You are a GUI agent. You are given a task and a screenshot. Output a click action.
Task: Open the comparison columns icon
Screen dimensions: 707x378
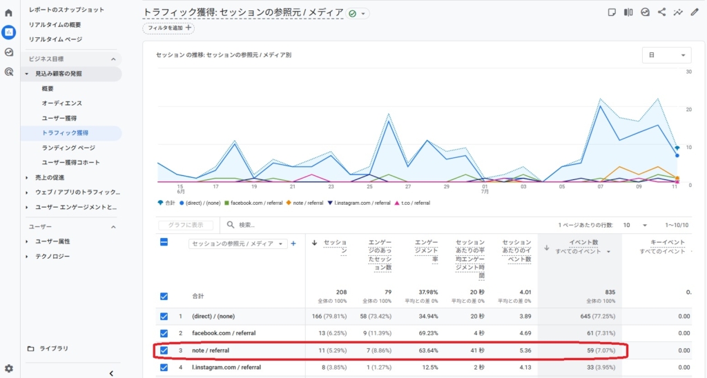point(628,12)
